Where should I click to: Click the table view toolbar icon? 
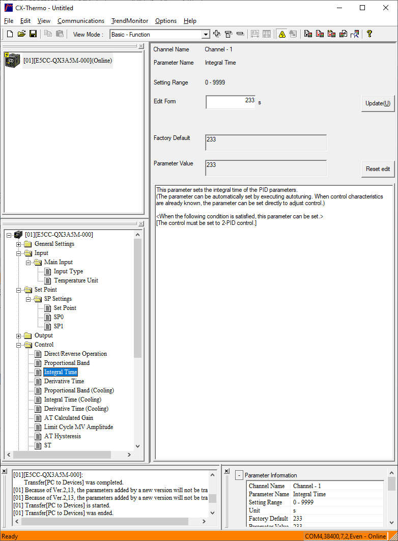[x=267, y=34]
